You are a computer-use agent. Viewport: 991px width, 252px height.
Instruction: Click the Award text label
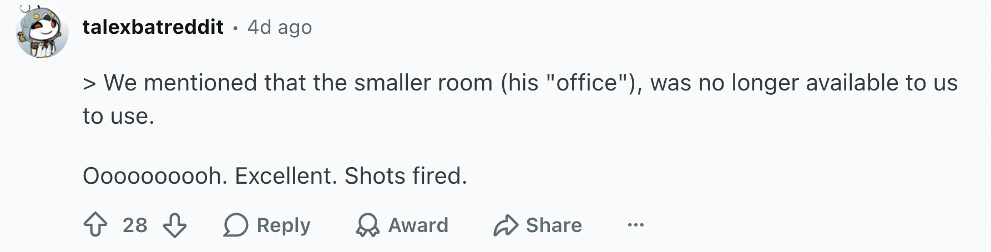click(x=418, y=225)
